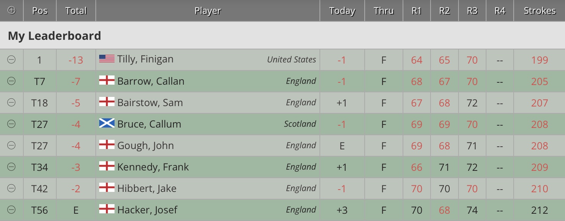
Task: Click minus icon beside Bairstow, Sam
Action: 11,102
